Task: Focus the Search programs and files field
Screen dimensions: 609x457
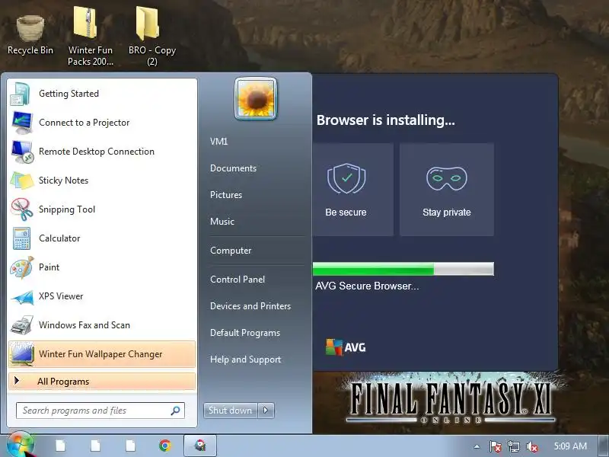Action: click(x=100, y=411)
